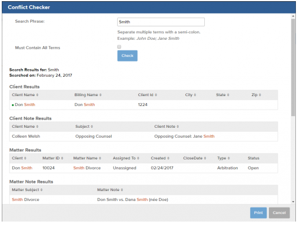Sort Matter Results by Matter Name
The height and width of the screenshot is (228, 303).
tap(87, 158)
